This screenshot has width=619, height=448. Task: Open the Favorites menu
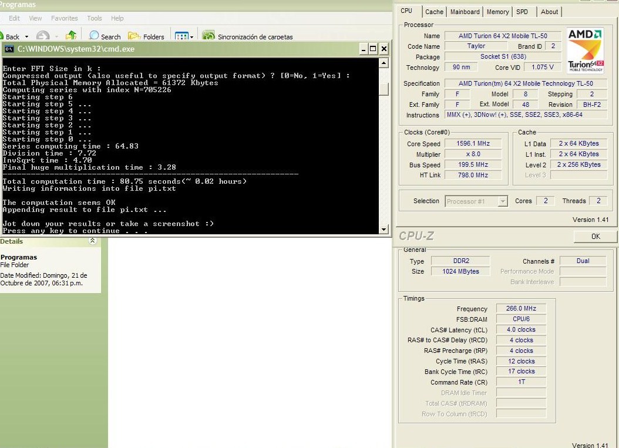[x=65, y=18]
